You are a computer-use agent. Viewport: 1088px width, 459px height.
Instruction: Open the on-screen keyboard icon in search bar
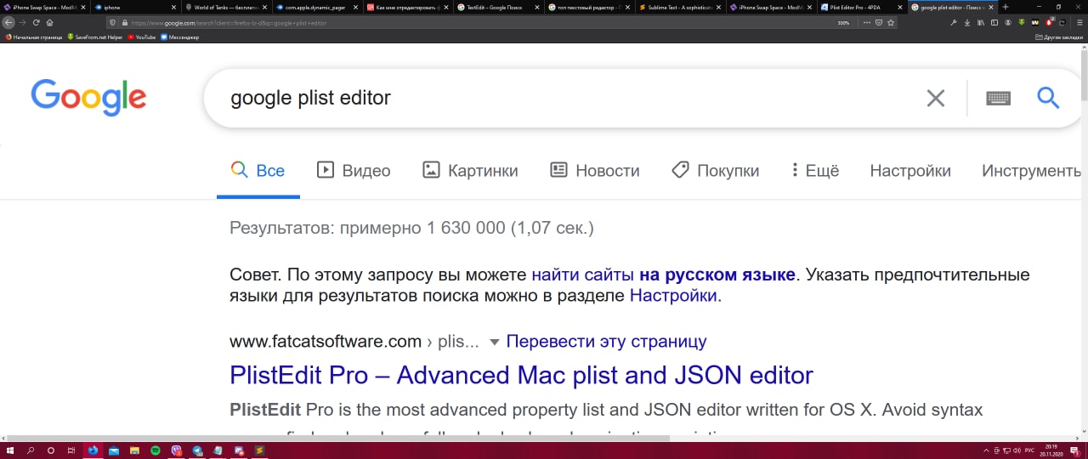coord(998,99)
